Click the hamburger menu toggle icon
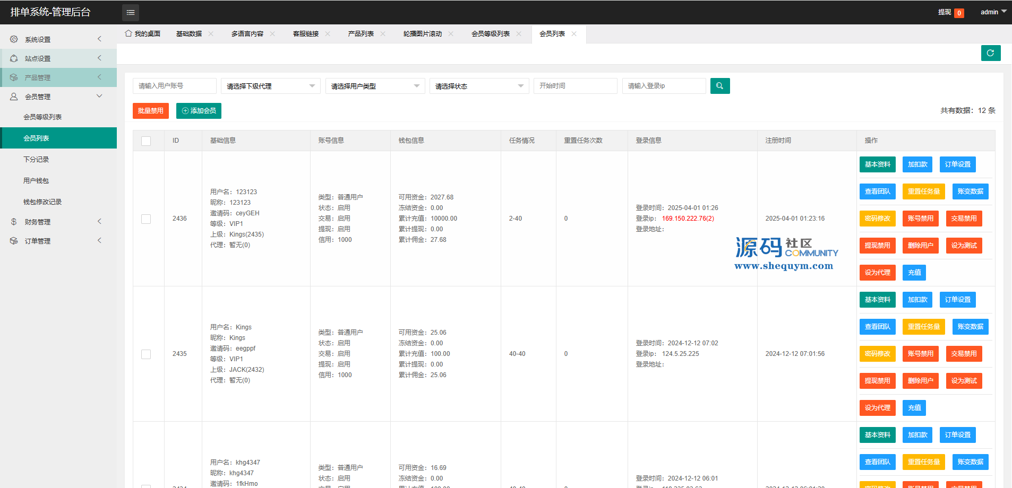Screen dimensions: 1012x488 (131, 12)
